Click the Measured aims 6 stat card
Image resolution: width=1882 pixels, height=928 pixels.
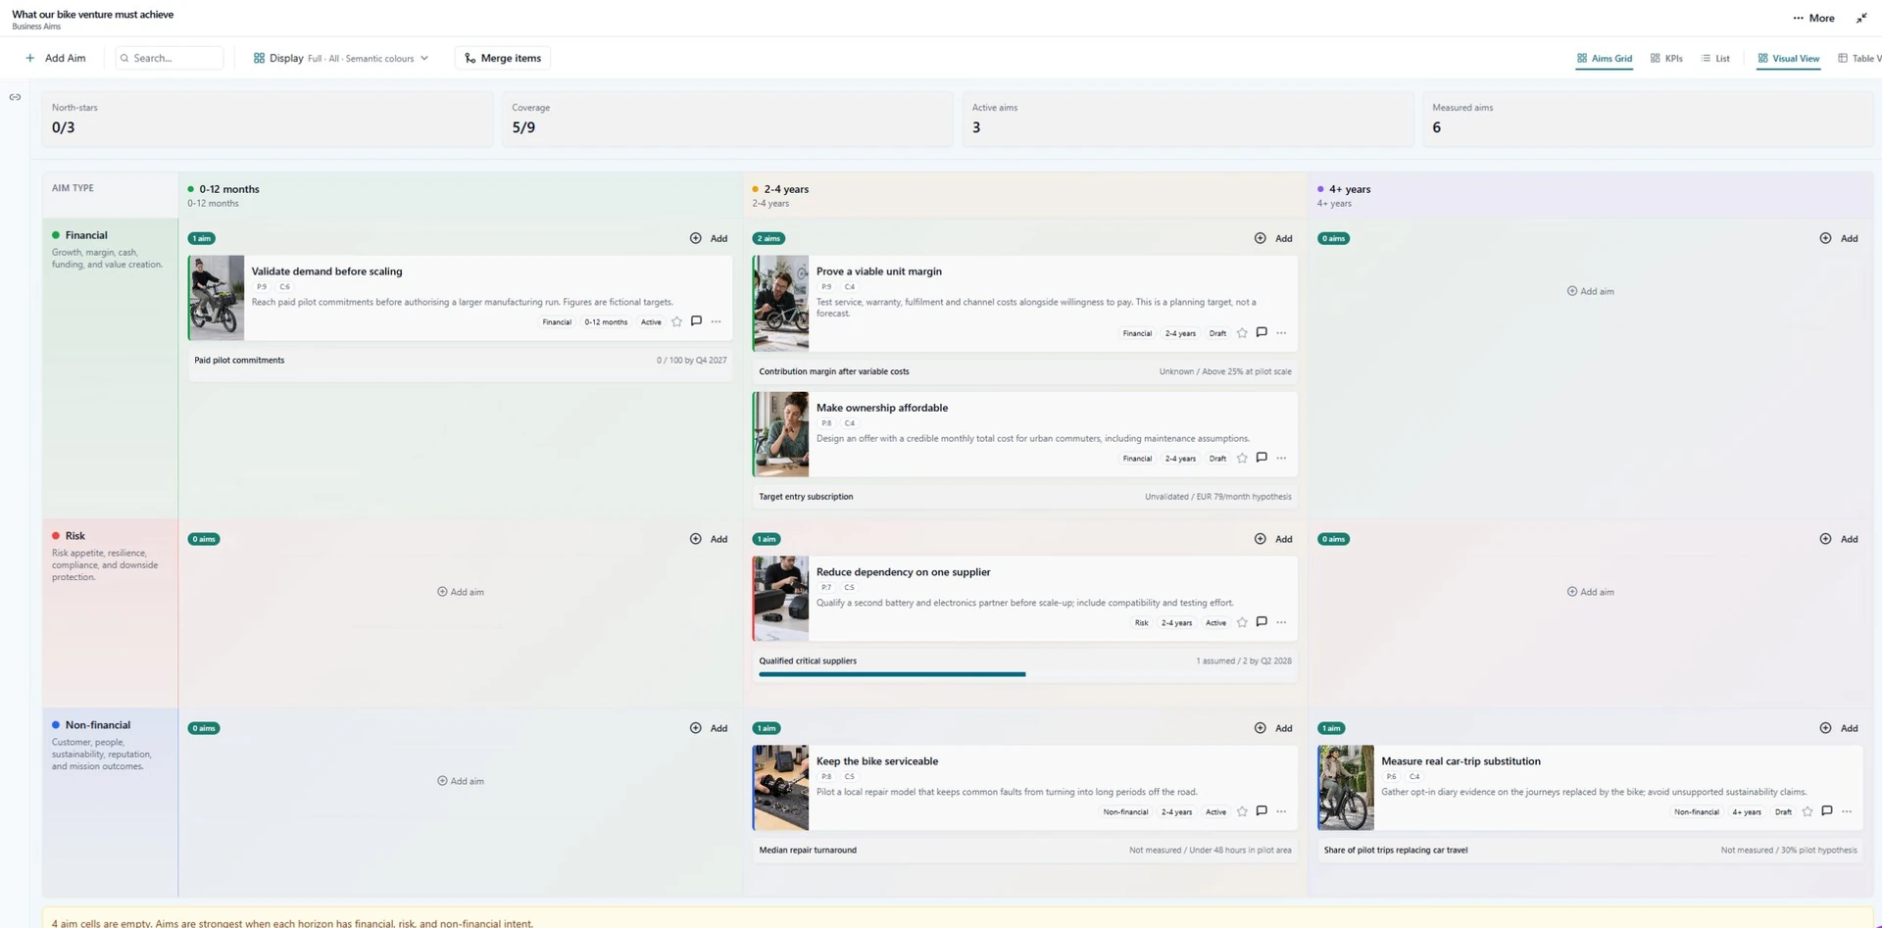(x=1648, y=119)
